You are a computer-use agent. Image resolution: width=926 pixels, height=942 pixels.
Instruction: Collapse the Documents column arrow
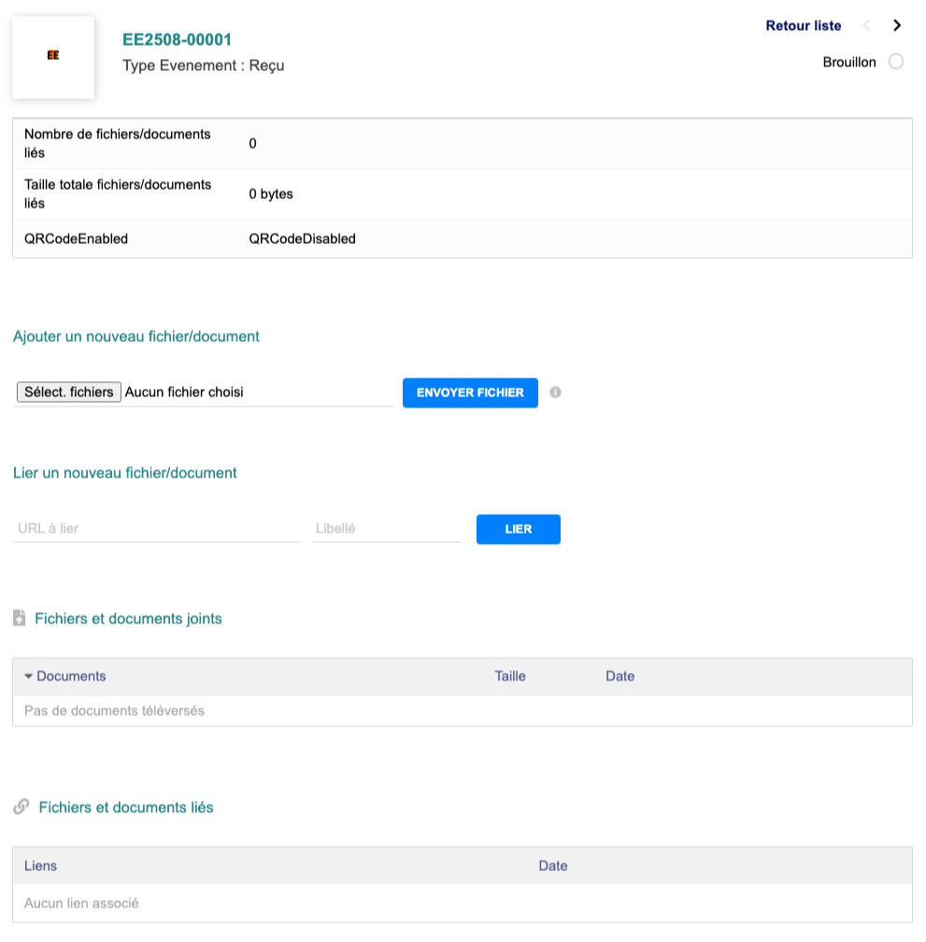(29, 676)
